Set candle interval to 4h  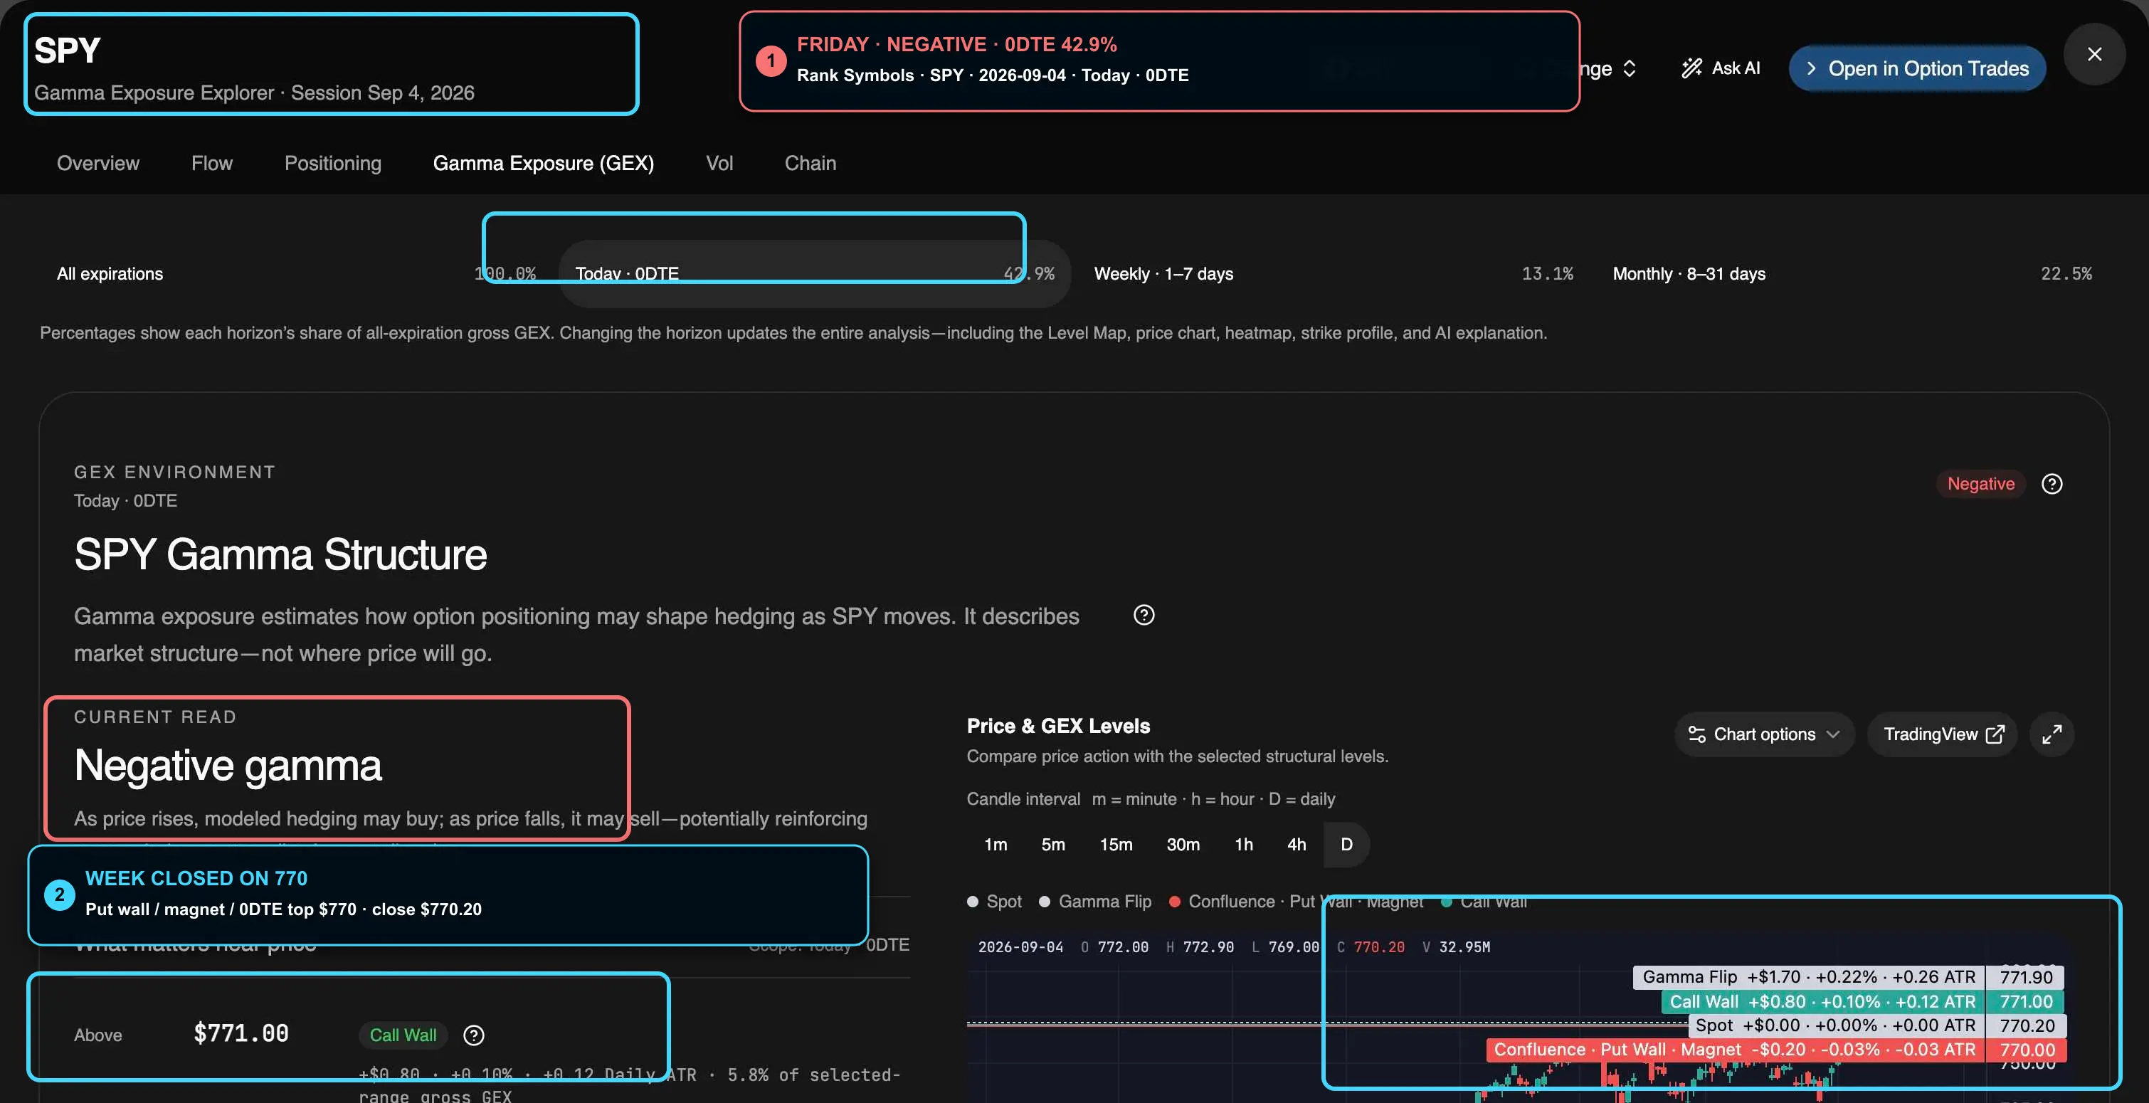[1297, 845]
